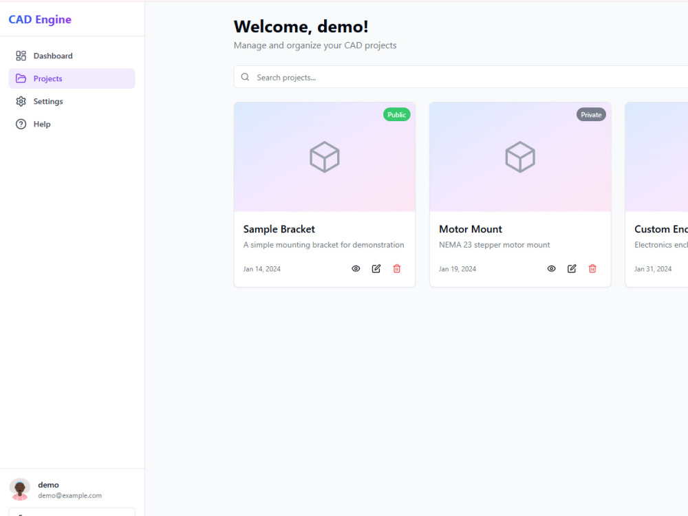This screenshot has width=688, height=516.
Task: Open the Help section
Action: point(72,124)
